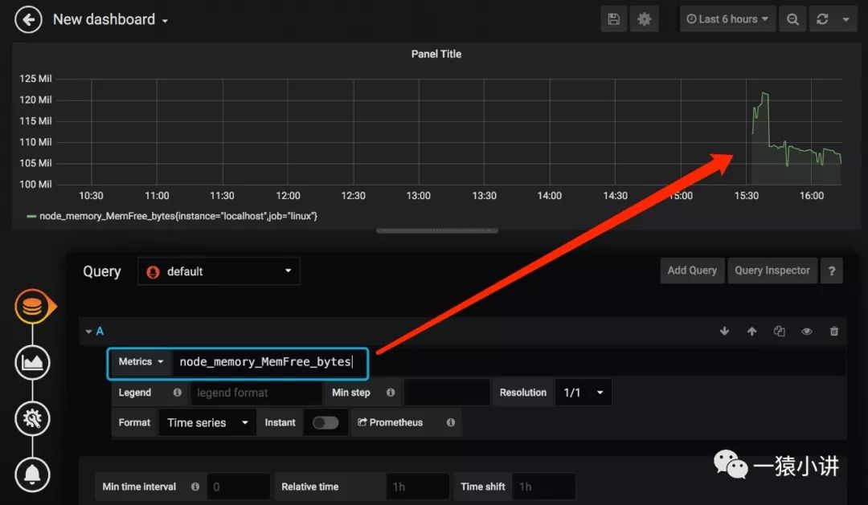Click the Min time interval input field
The height and width of the screenshot is (505, 868).
pyautogui.click(x=238, y=487)
